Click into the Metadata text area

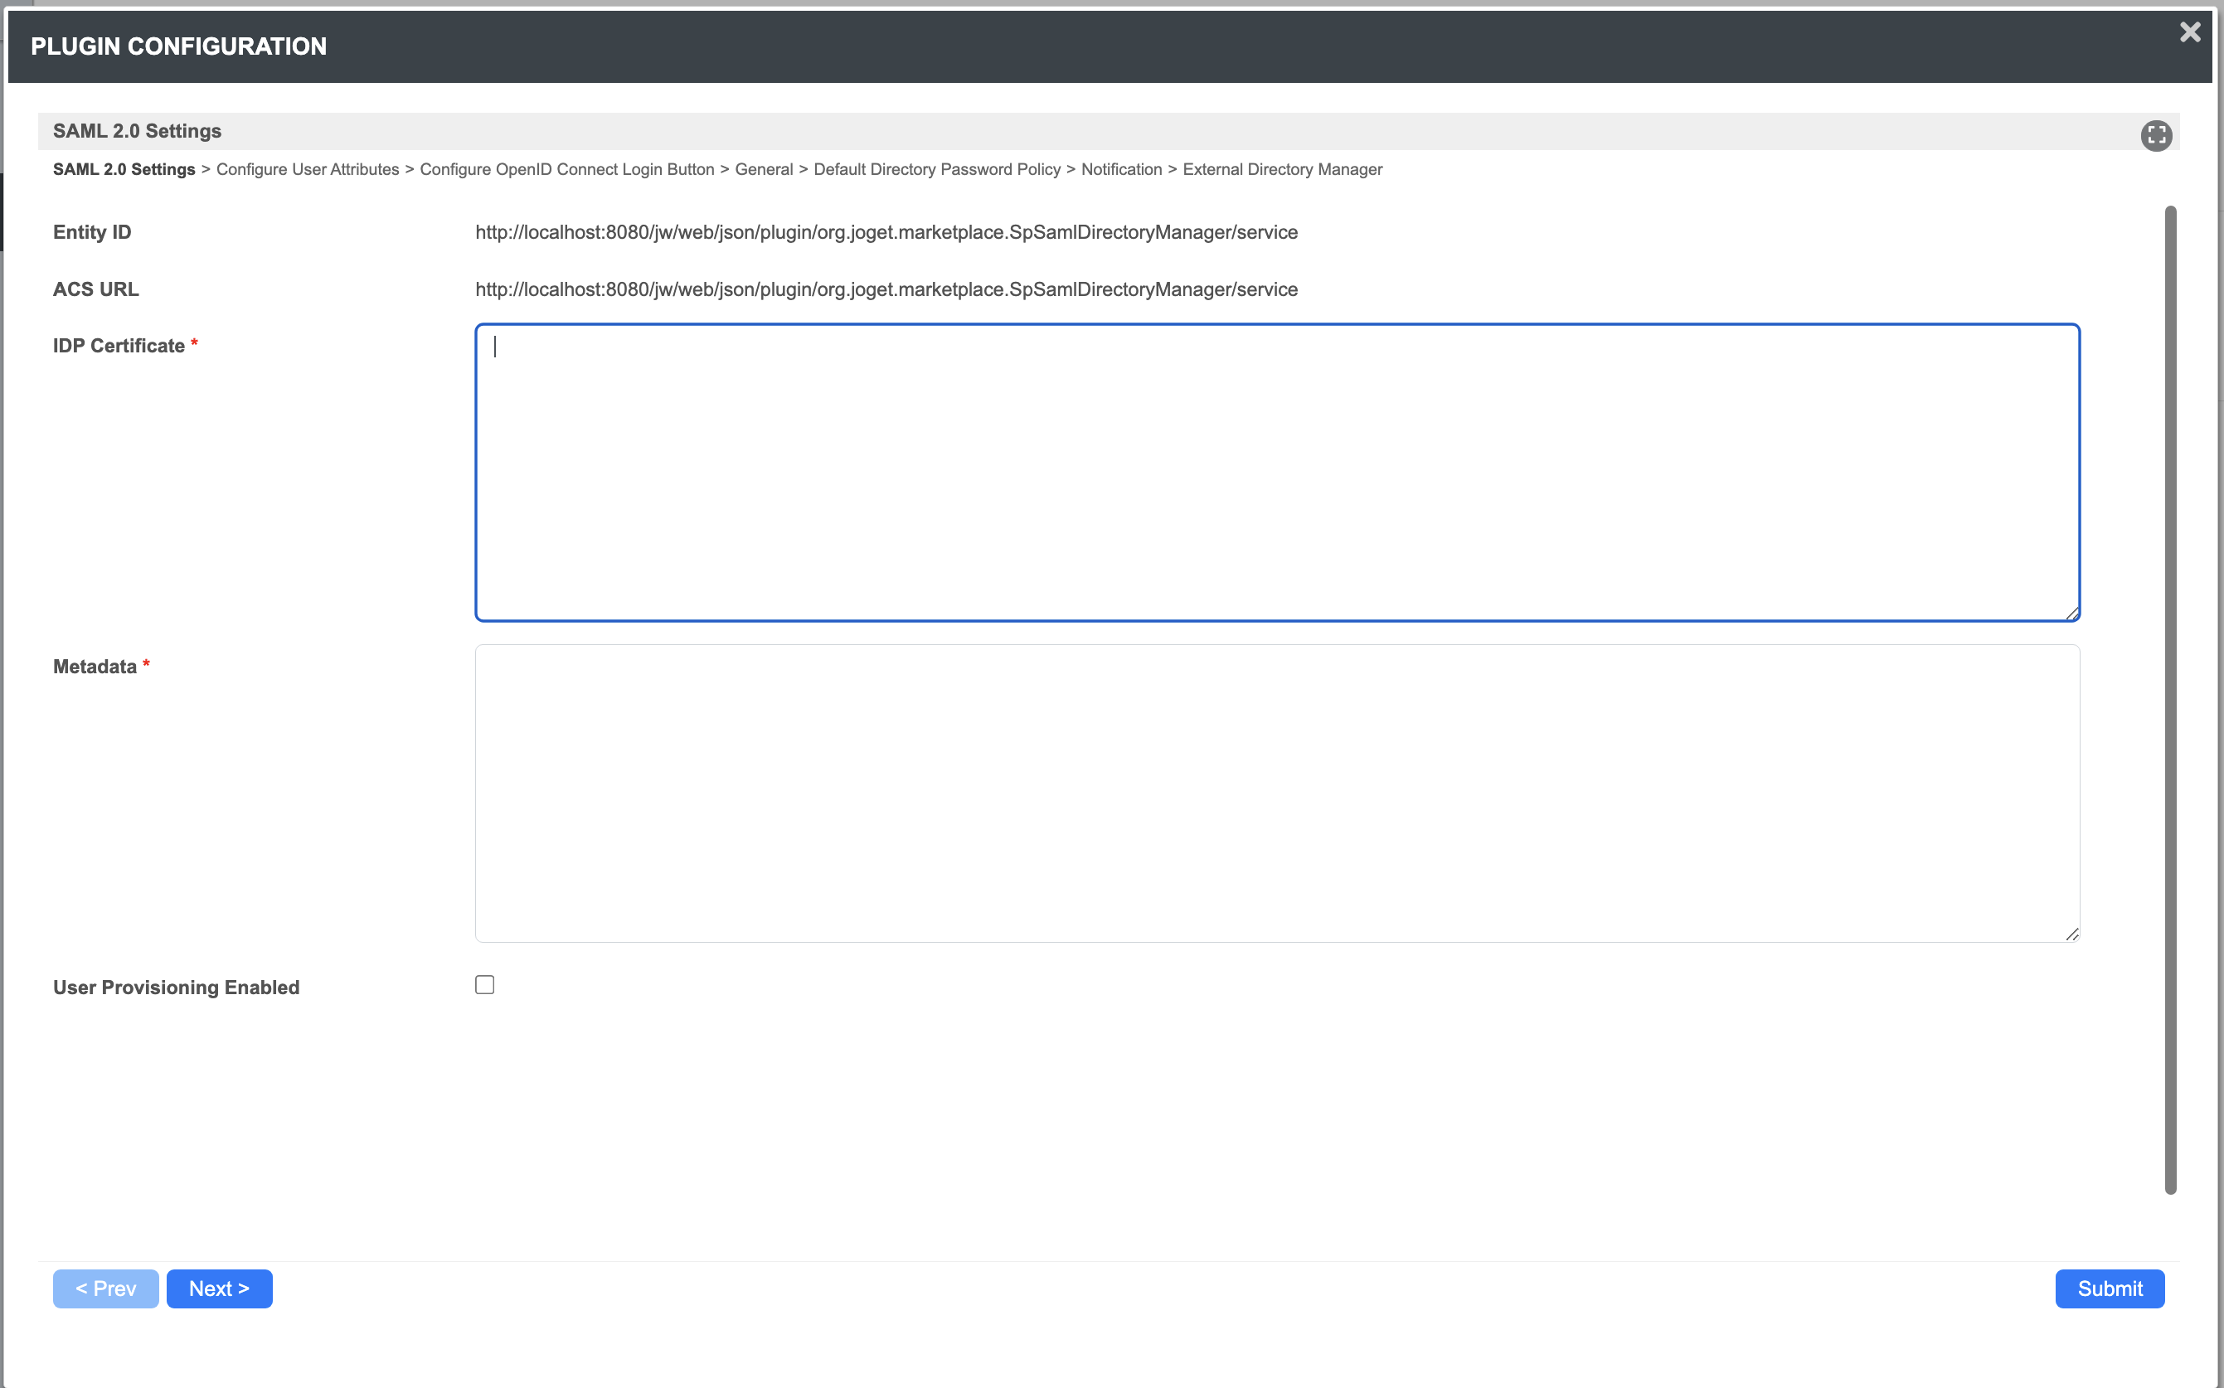click(1277, 793)
